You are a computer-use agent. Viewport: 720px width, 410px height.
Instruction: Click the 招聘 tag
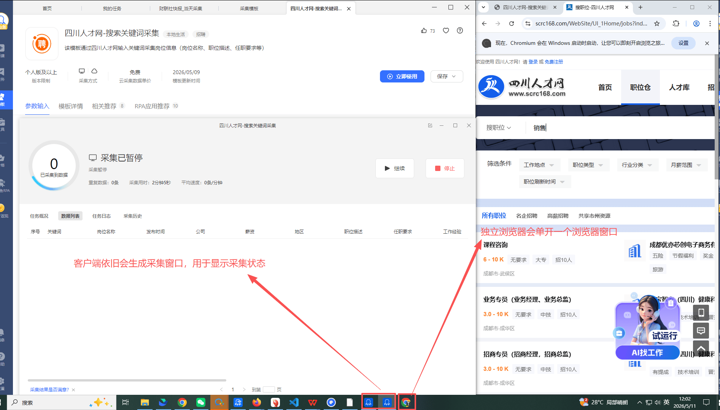[x=201, y=35]
